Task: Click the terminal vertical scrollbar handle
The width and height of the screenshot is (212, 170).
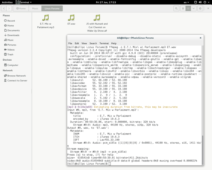Action: point(202,150)
